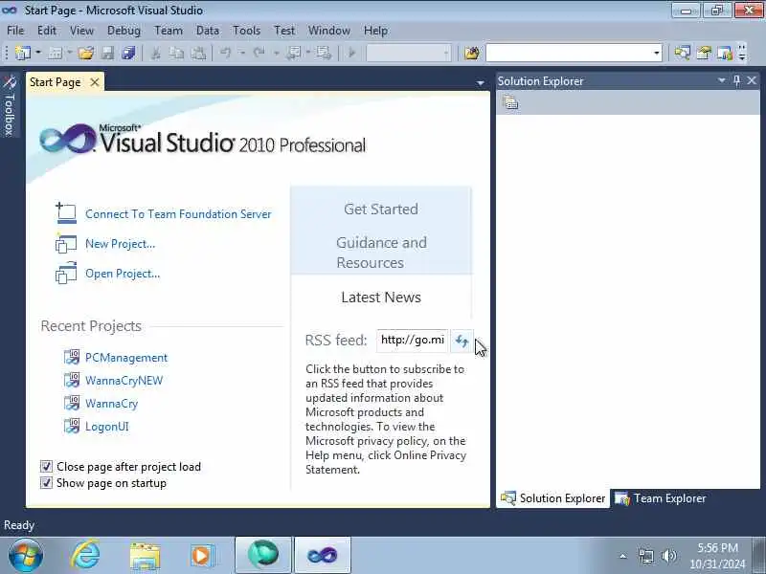Click the Start Debugging play icon

pyautogui.click(x=351, y=53)
